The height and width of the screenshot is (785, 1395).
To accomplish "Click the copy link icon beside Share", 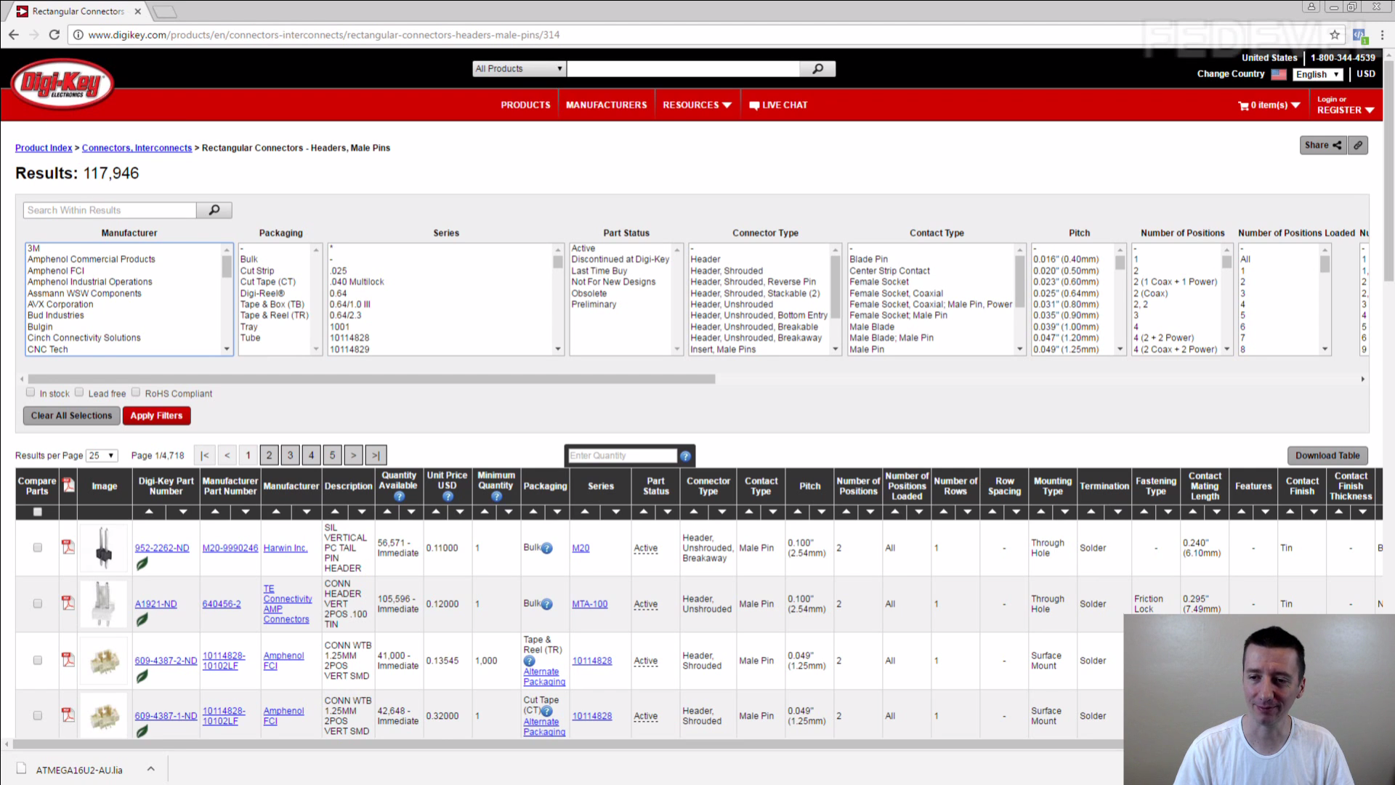I will click(x=1357, y=145).
